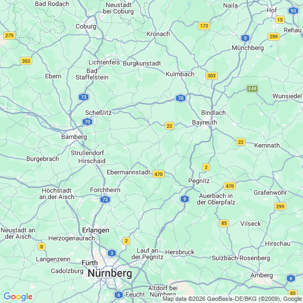Click the Google logo
The width and height of the screenshot is (303, 303).
click(x=18, y=297)
